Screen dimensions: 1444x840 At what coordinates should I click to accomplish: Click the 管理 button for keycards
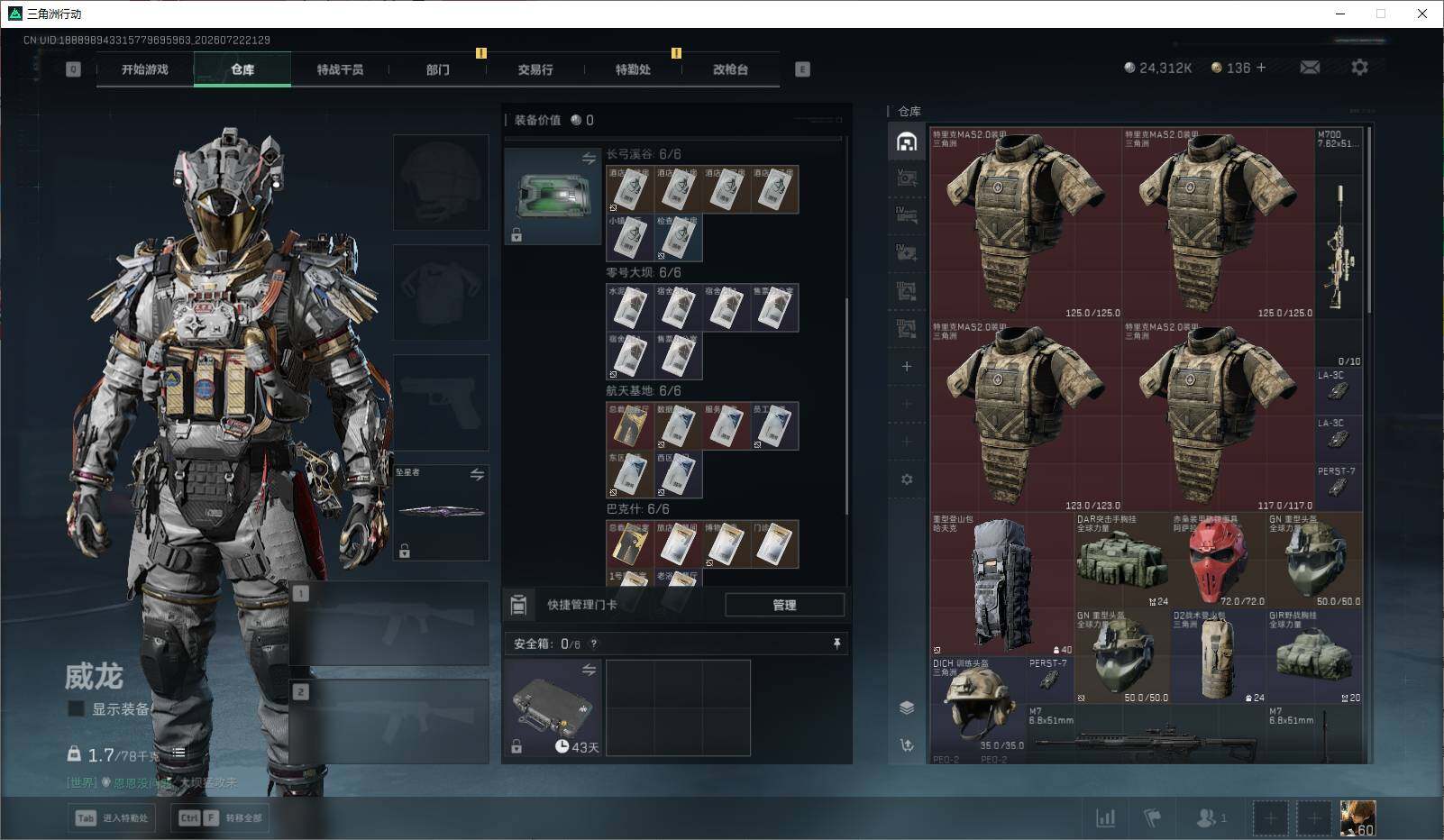(784, 605)
